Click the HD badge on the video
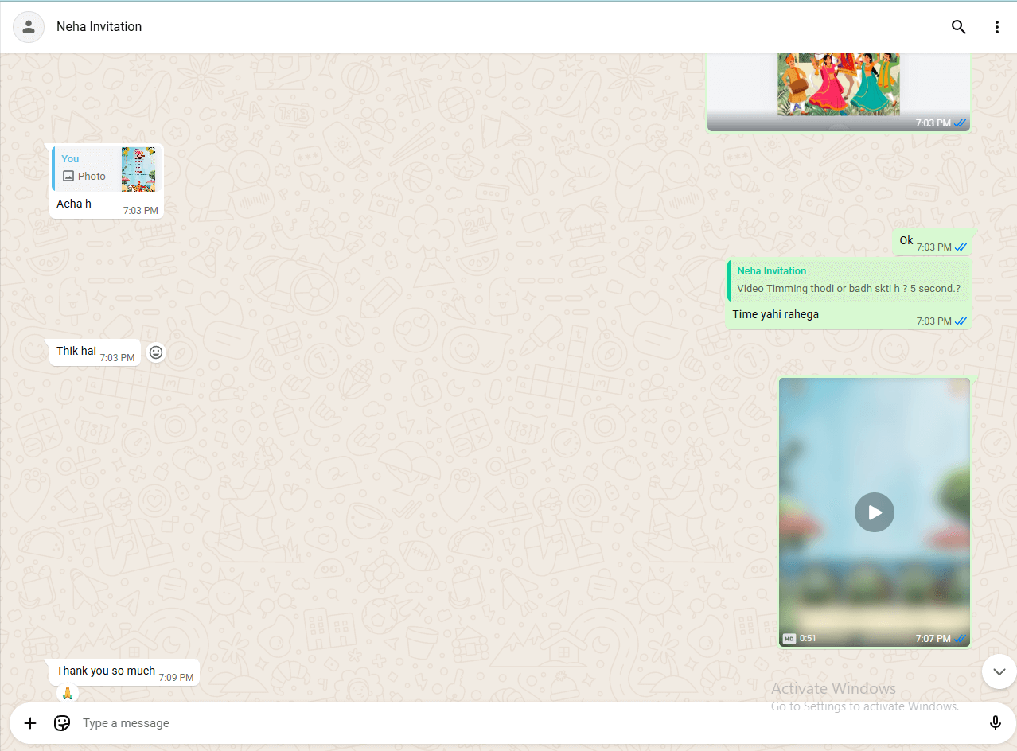Viewport: 1017px width, 751px height. click(789, 638)
